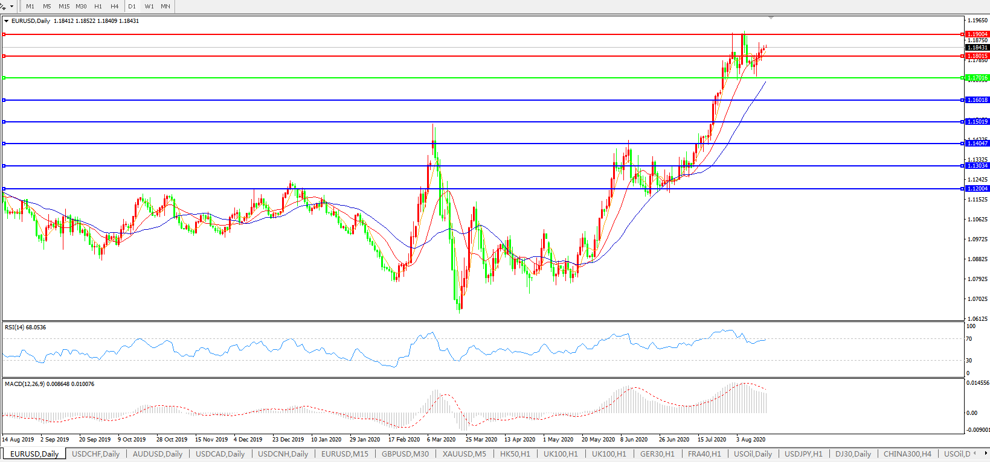Click the line drawing tool icon

click(3, 6)
